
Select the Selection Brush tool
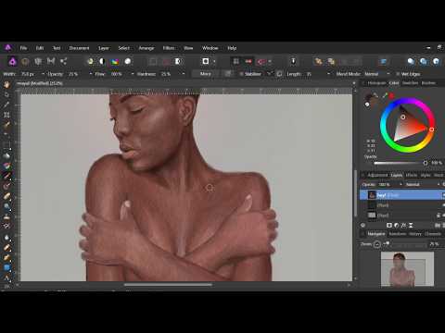(6, 125)
